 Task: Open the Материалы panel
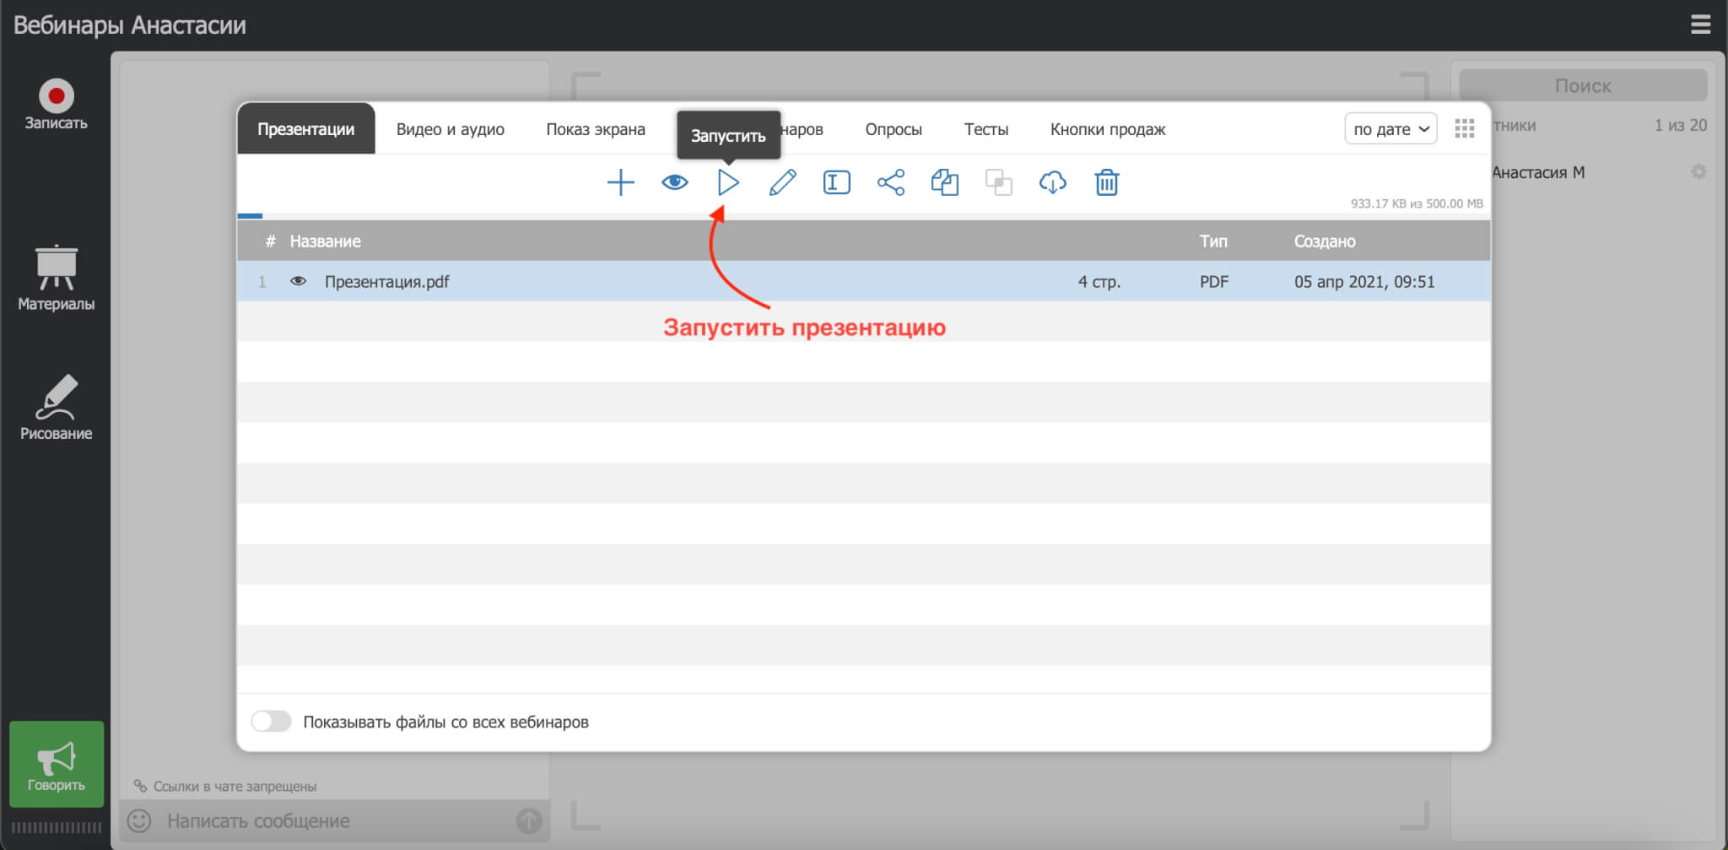(x=56, y=279)
